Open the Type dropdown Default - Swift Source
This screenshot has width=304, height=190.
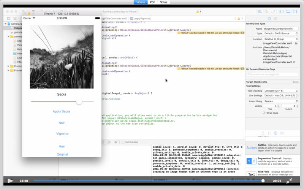(x=280, y=33)
